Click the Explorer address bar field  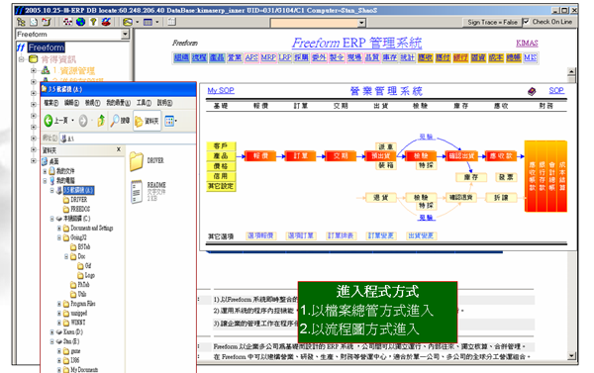coord(128,139)
